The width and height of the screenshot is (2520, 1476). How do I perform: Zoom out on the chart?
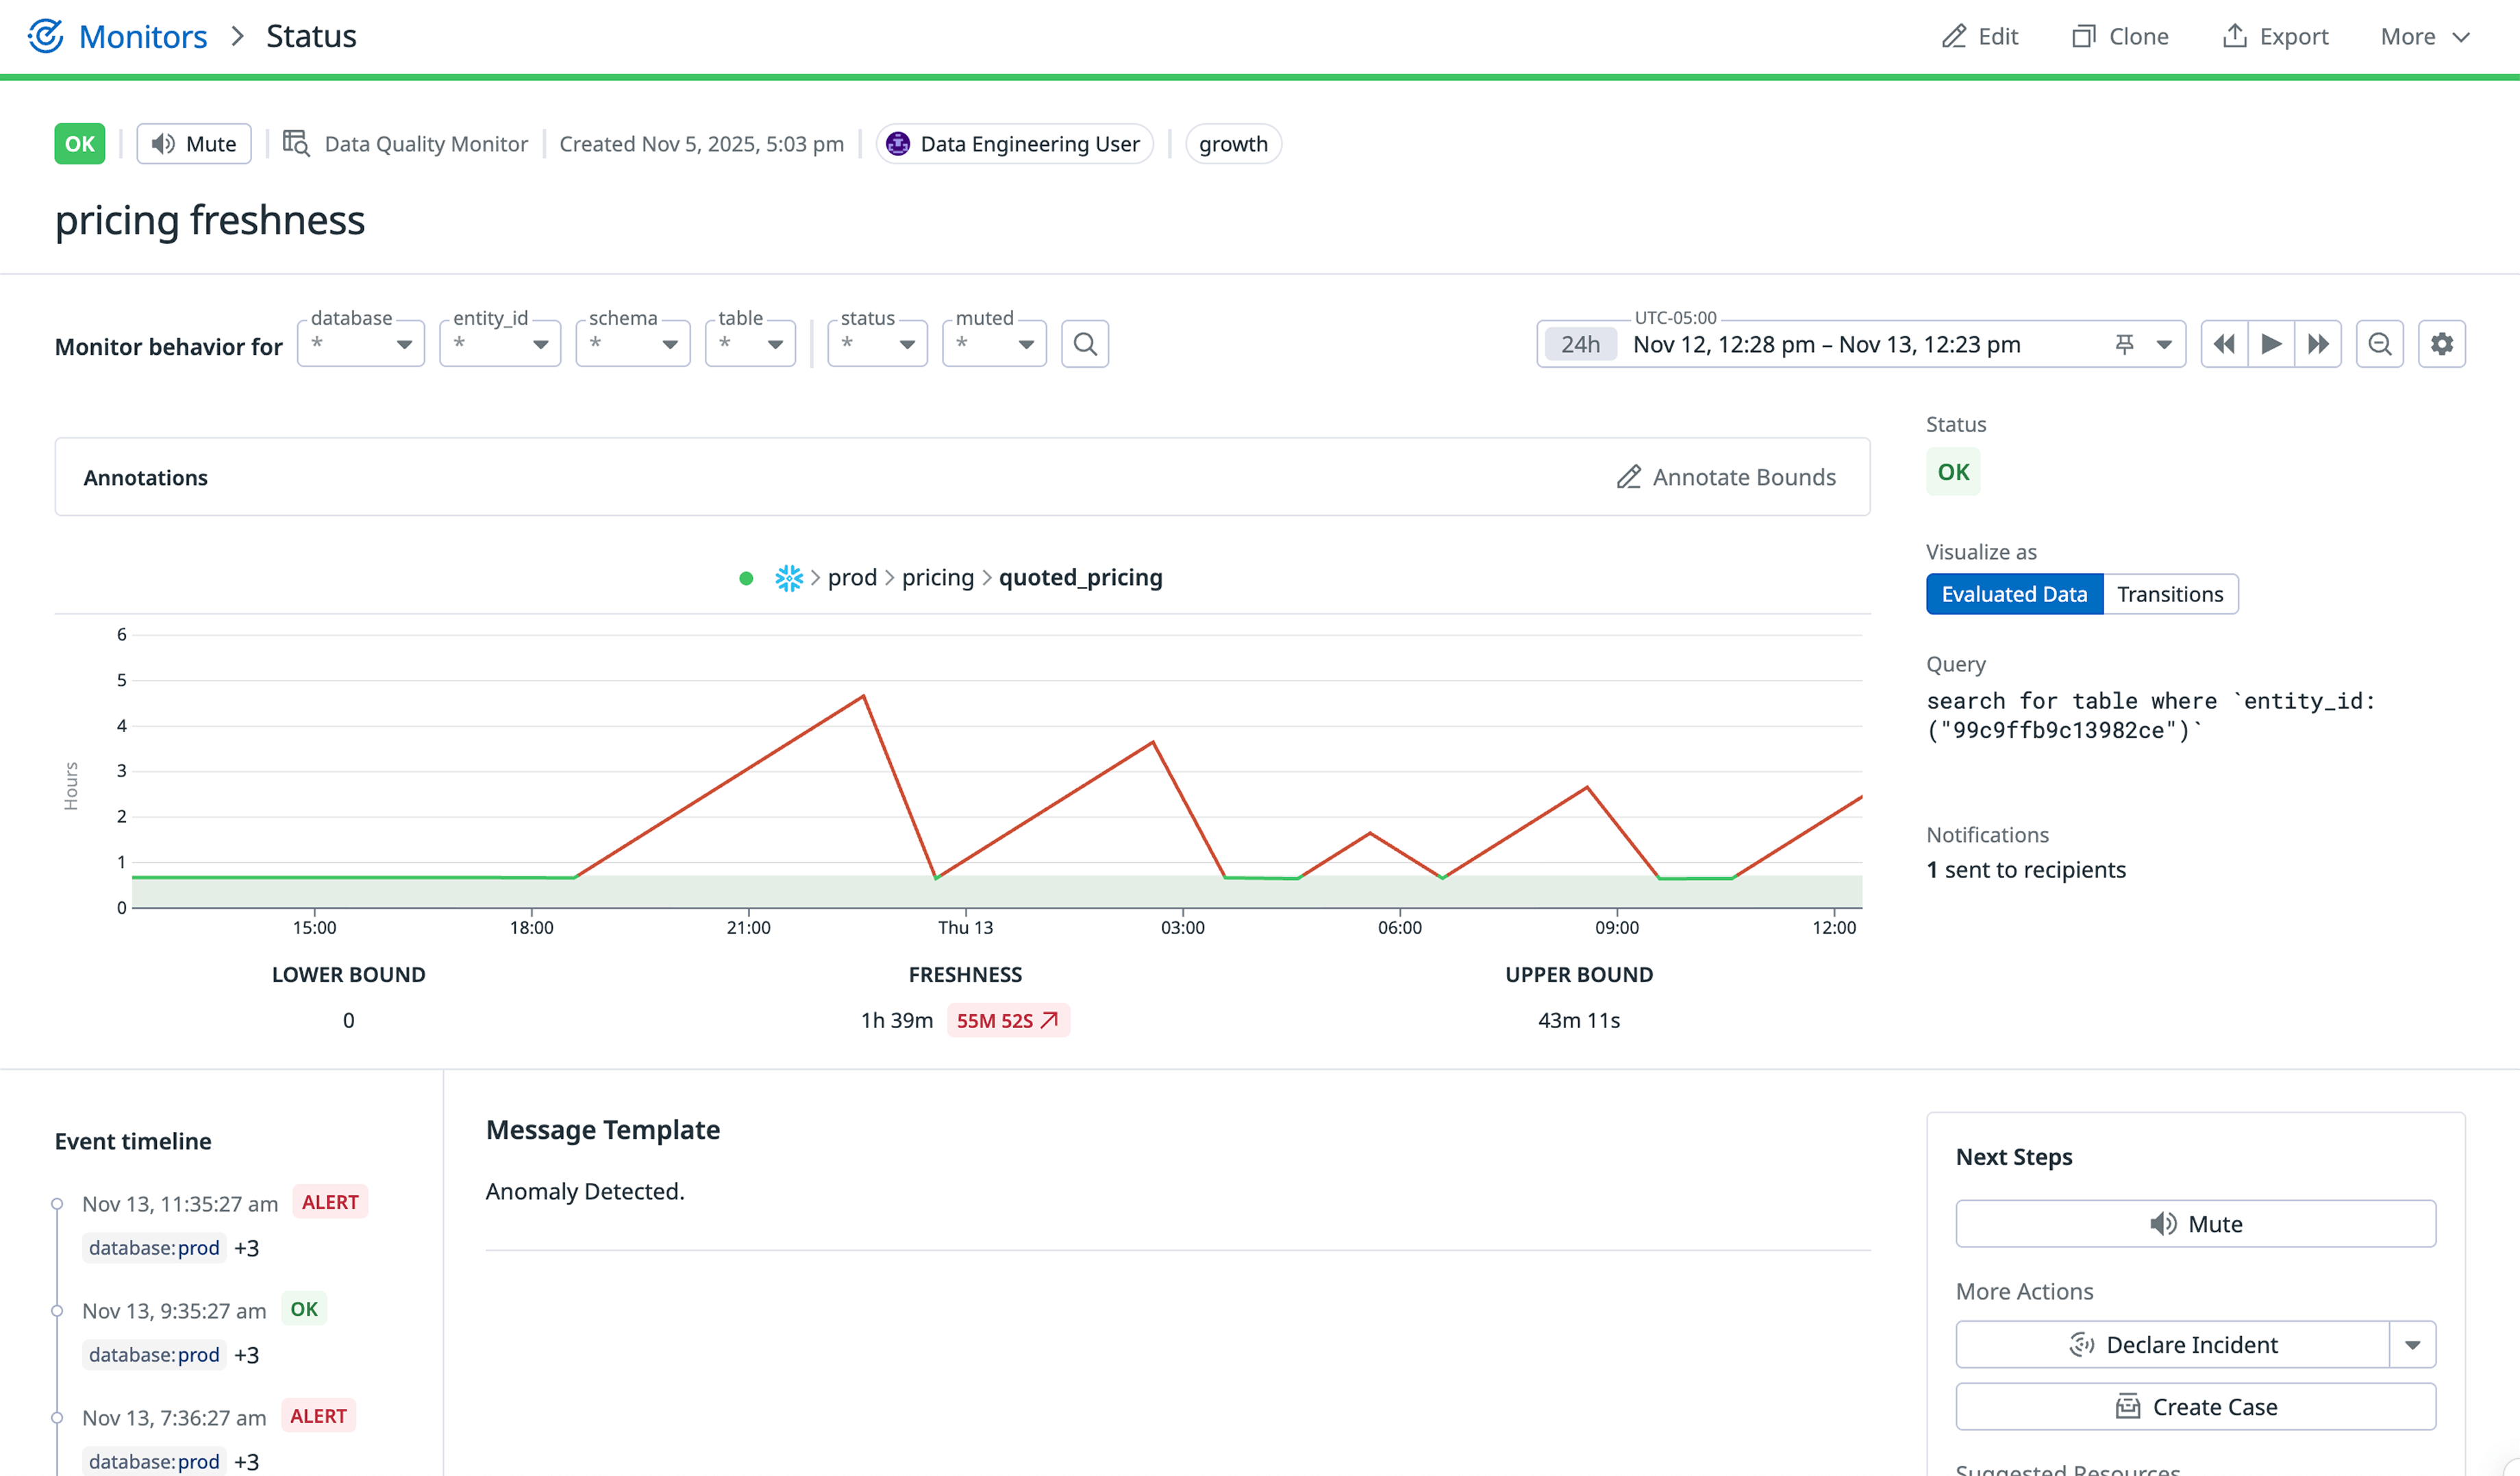click(2380, 343)
